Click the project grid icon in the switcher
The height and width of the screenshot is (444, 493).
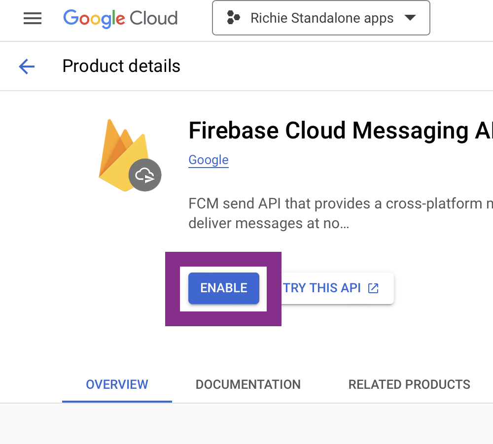coord(234,18)
